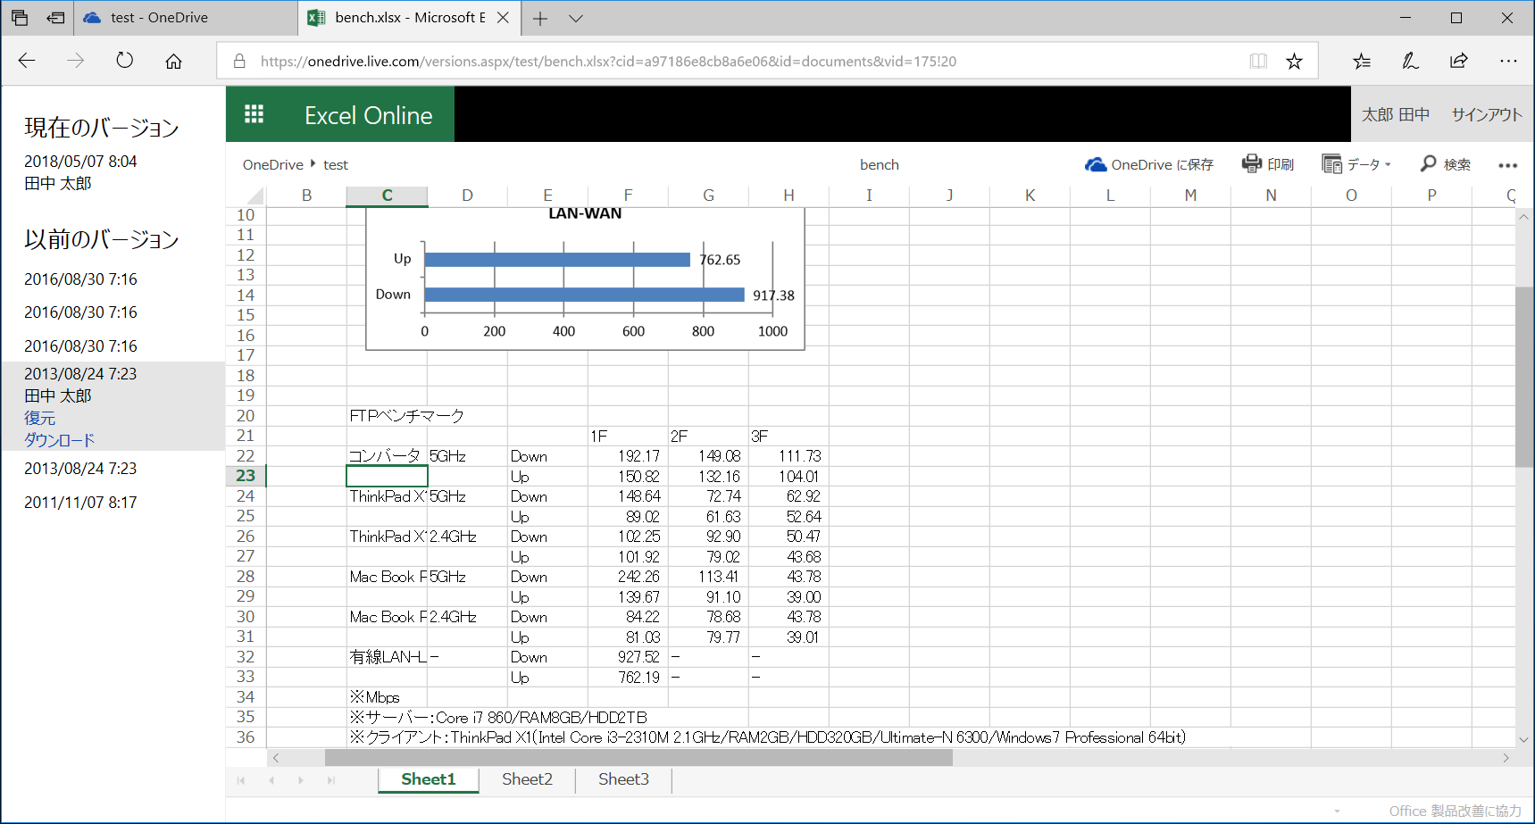The width and height of the screenshot is (1535, 824).
Task: Go to the first sheet navigation arrow
Action: click(x=241, y=780)
